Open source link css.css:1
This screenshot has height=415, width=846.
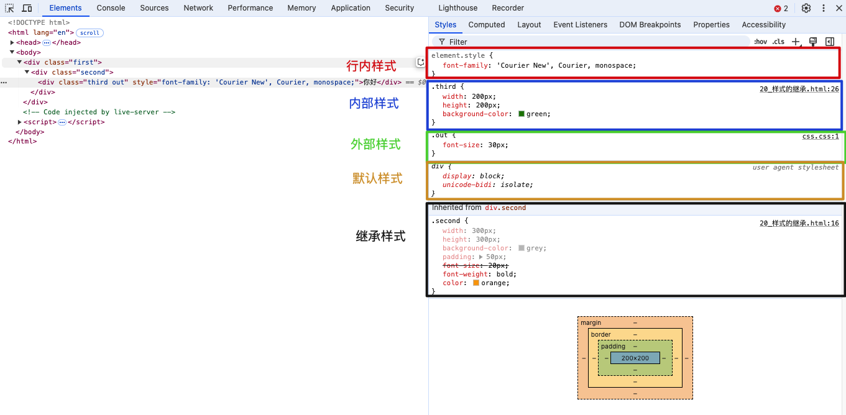point(821,136)
